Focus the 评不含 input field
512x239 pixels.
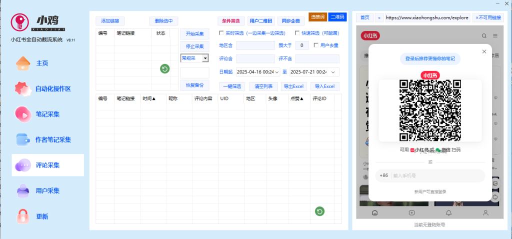tap(317, 59)
